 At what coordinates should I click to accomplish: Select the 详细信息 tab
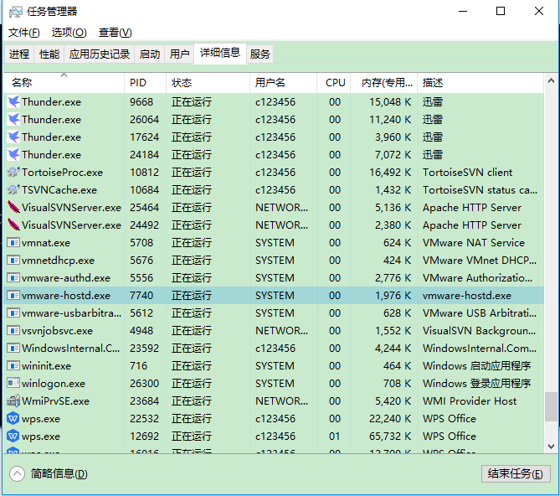pos(220,54)
